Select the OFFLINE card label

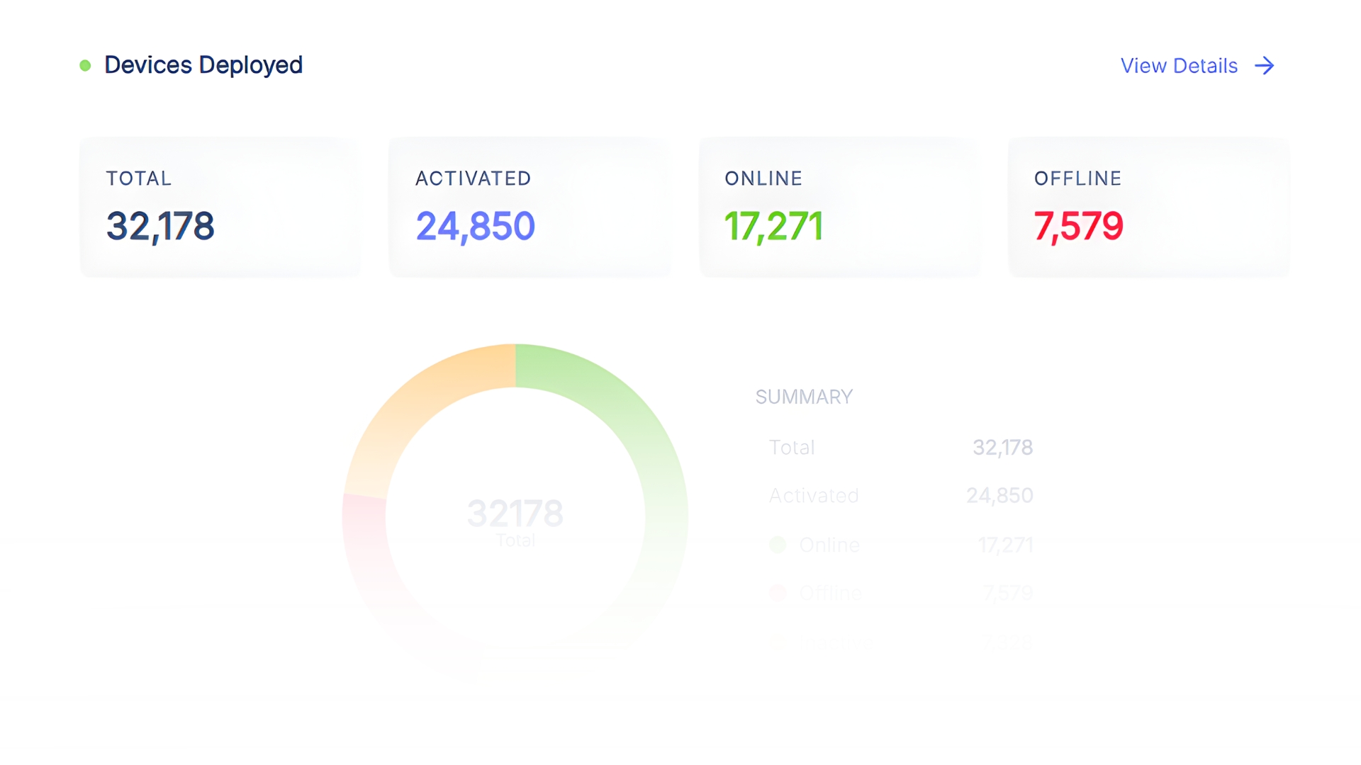click(x=1077, y=178)
